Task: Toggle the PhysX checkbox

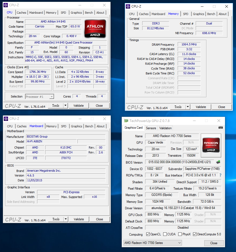Action: (x=180, y=234)
